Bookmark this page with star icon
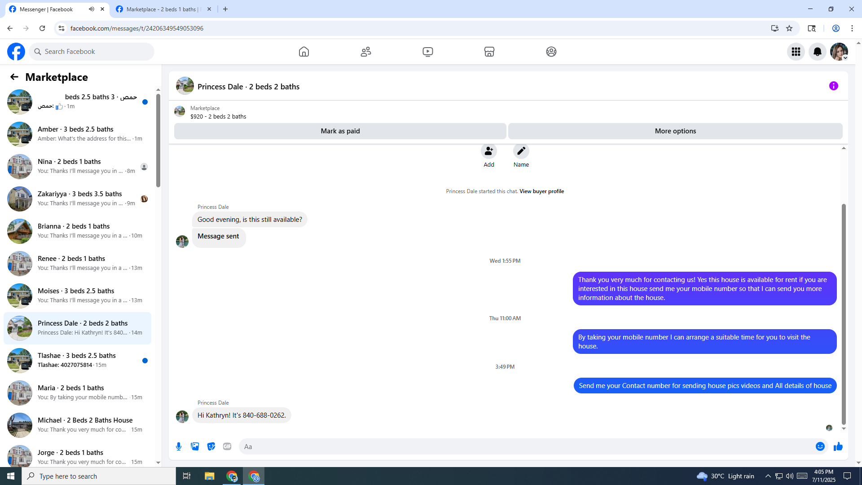 (x=789, y=28)
